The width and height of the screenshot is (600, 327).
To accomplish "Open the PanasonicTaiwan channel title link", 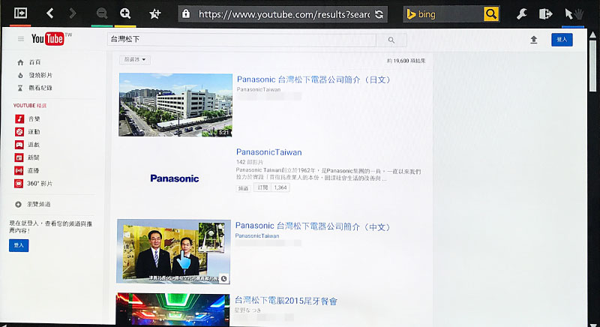I will 269,152.
